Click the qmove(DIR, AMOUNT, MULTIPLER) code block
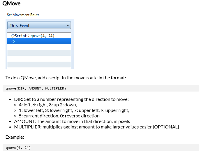This screenshot has width=202, height=152. coord(101,88)
